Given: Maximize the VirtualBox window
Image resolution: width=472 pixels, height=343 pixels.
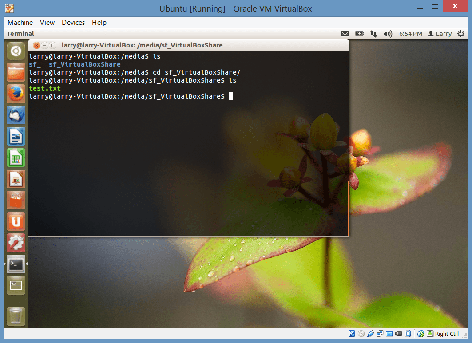Looking at the screenshot, I should point(435,7).
